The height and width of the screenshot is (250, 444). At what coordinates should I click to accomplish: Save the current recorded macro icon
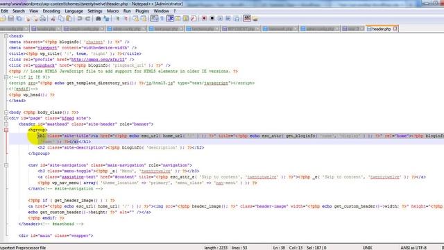tap(236, 19)
